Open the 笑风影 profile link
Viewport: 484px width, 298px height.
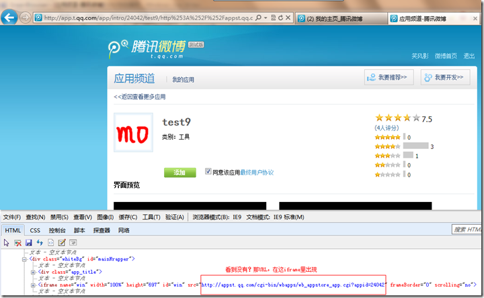(x=419, y=56)
